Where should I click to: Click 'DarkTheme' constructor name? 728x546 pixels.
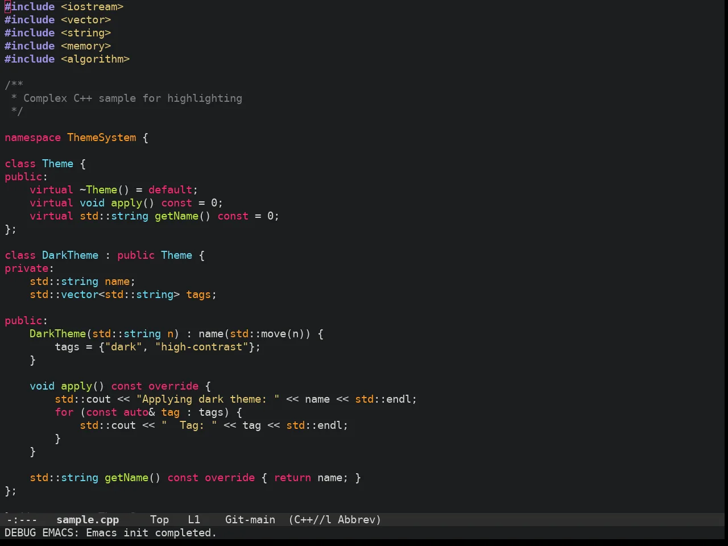pos(57,334)
